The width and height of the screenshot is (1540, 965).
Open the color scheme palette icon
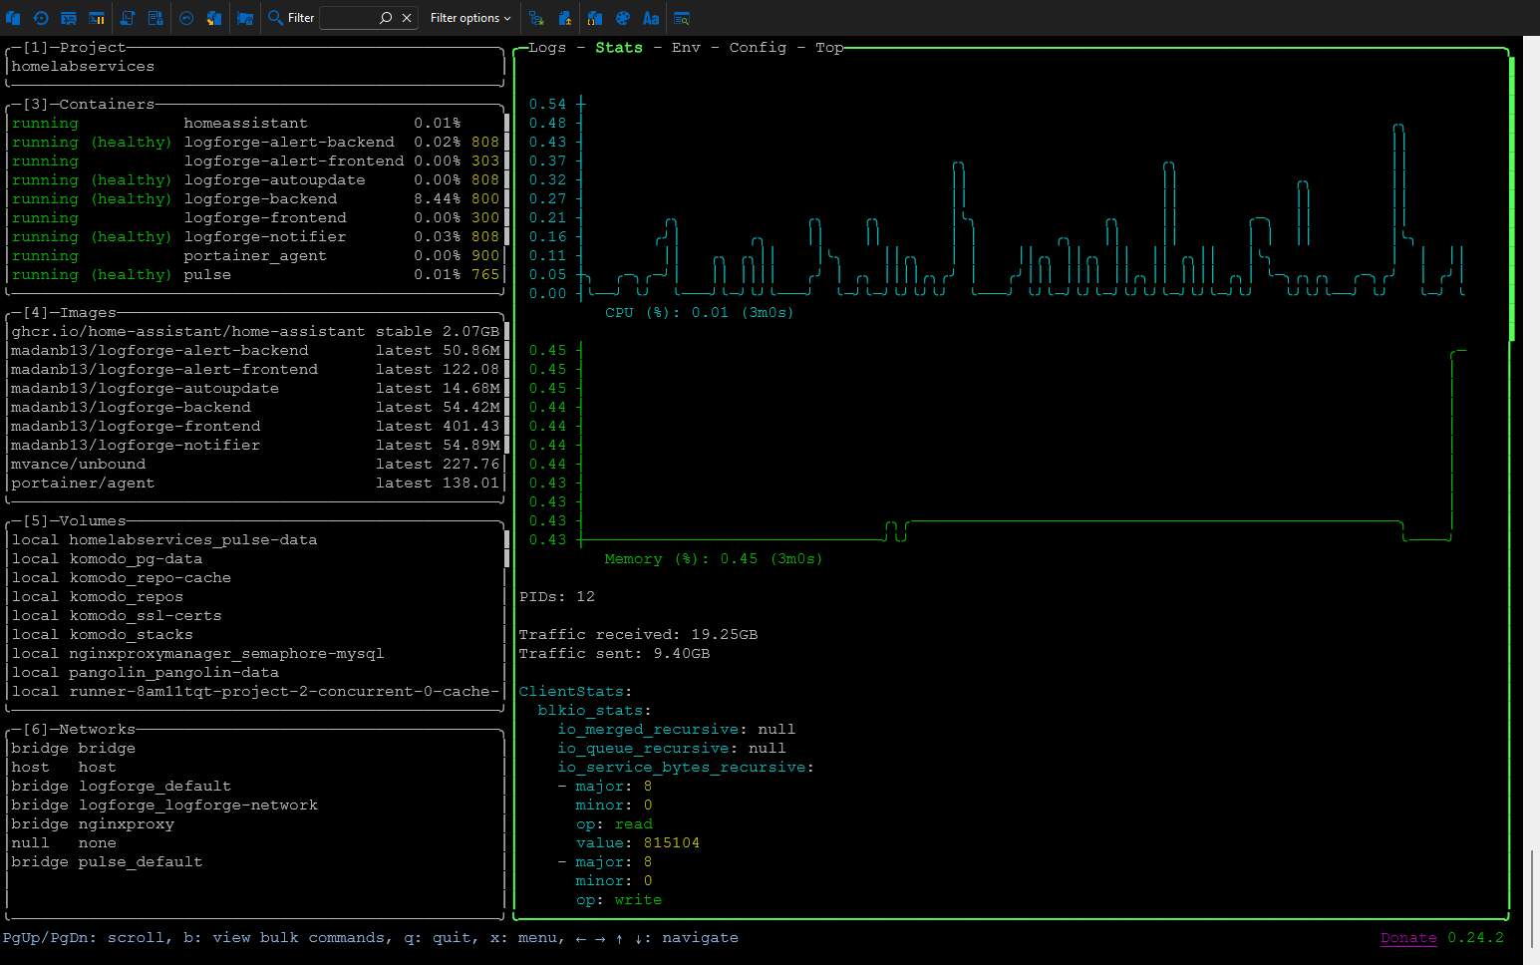pyautogui.click(x=622, y=17)
